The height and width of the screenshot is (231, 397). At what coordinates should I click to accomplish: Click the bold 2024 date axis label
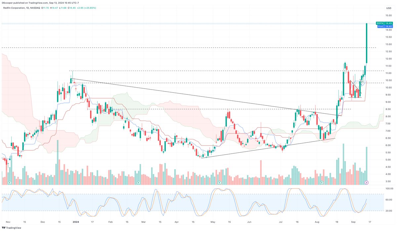(76, 222)
